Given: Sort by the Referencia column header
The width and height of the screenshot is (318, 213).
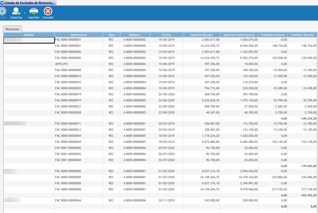Looking at the screenshot, I should pos(78,35).
